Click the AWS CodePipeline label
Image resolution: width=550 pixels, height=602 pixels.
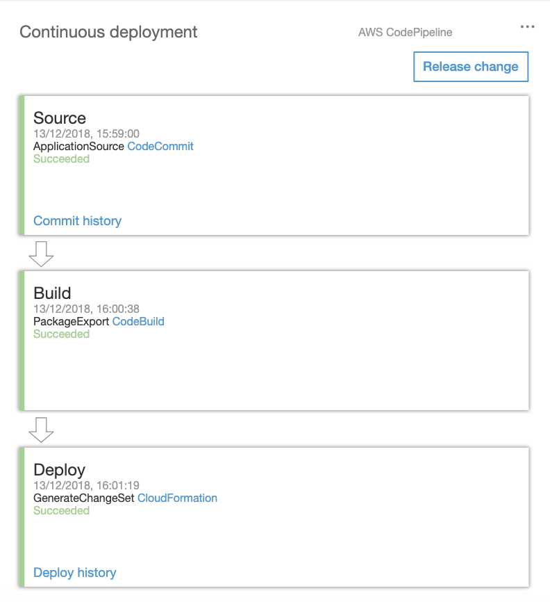click(x=405, y=32)
